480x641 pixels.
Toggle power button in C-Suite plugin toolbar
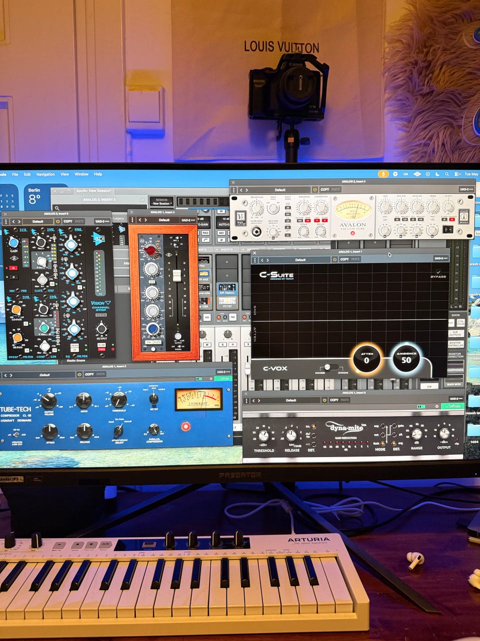tap(334, 259)
